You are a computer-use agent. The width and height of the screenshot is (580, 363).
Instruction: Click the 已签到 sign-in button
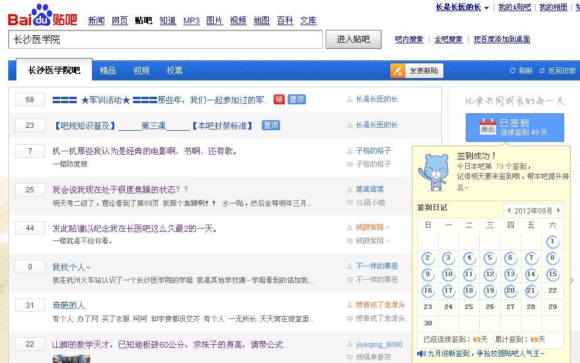pos(514,127)
